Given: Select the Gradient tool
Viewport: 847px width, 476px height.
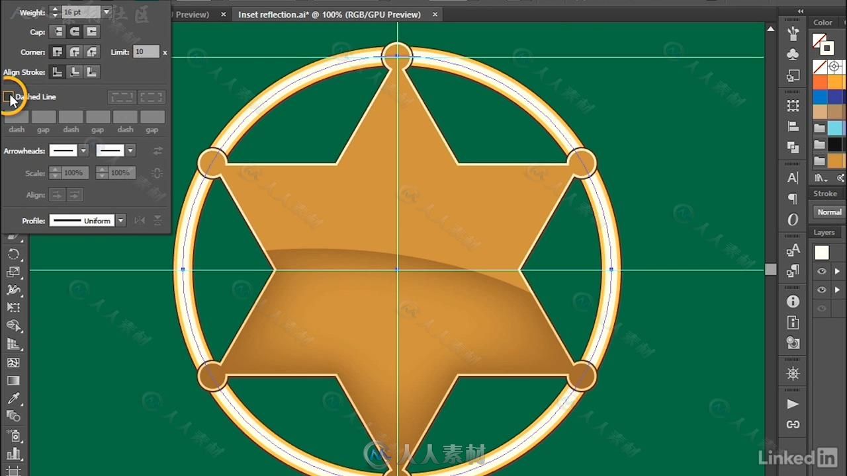Looking at the screenshot, I should click(x=13, y=381).
